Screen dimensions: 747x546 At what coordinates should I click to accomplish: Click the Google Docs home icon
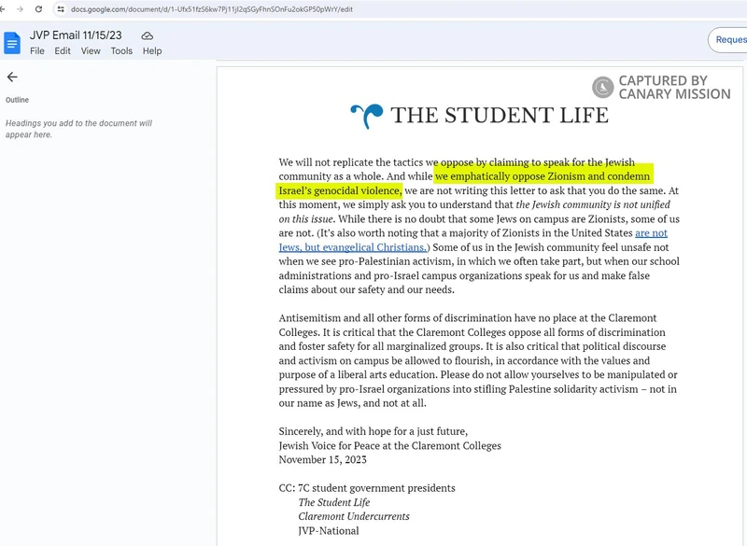pos(11,40)
